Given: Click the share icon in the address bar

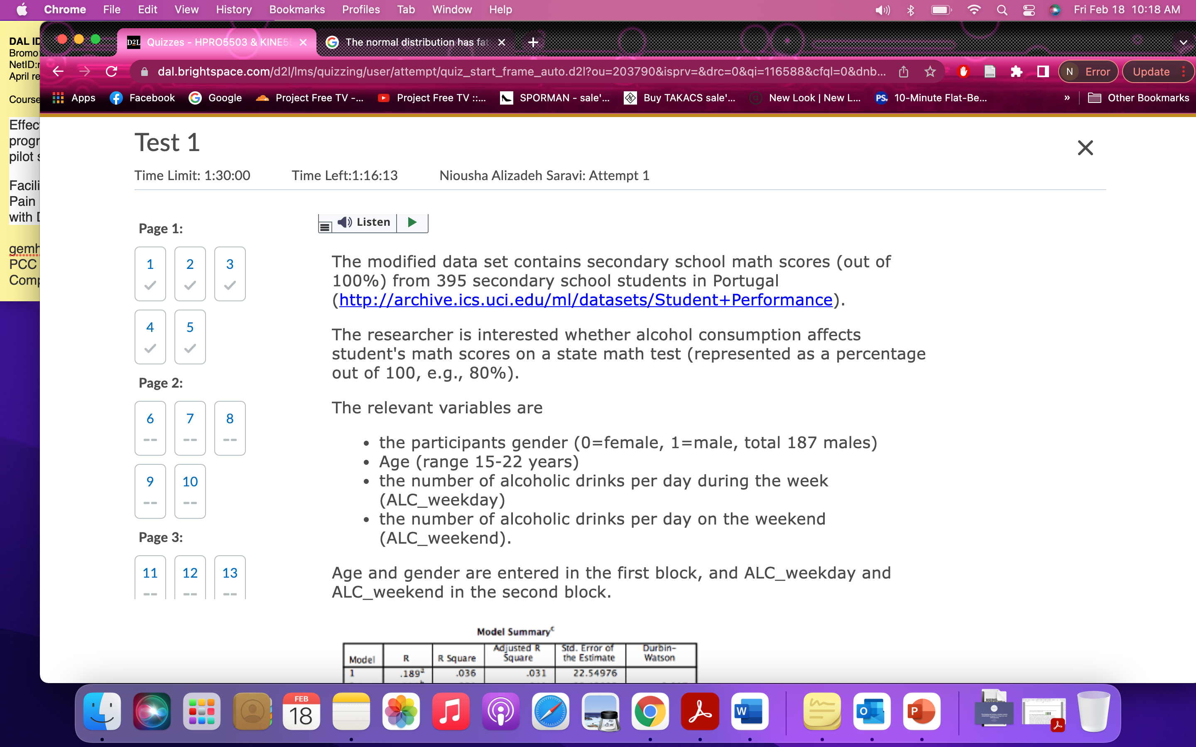Looking at the screenshot, I should (904, 71).
